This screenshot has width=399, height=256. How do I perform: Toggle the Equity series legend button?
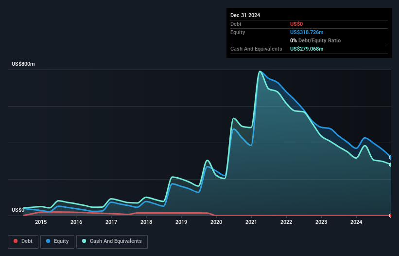click(57, 241)
